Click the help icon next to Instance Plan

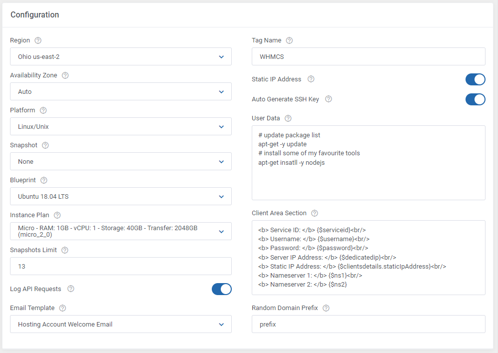pos(57,215)
